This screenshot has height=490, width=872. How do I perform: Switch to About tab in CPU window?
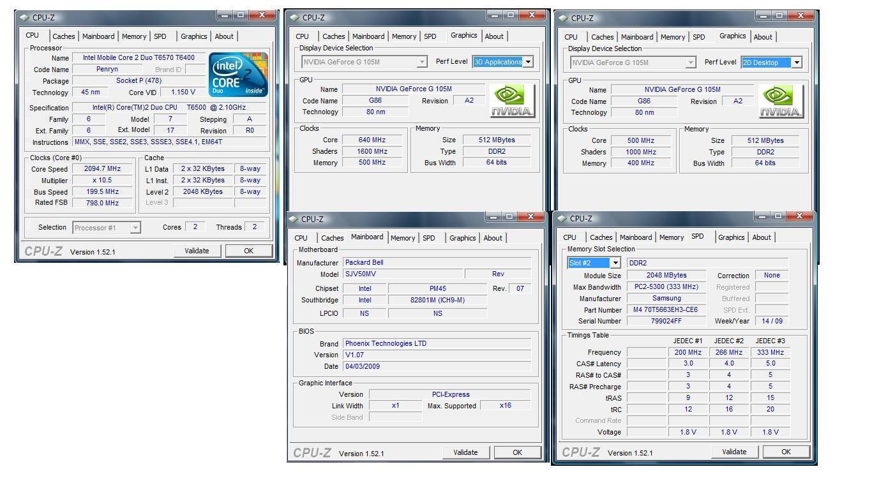coord(224,36)
